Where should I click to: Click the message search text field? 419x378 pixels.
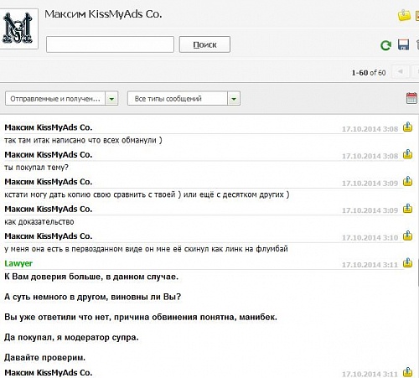[x=110, y=44]
